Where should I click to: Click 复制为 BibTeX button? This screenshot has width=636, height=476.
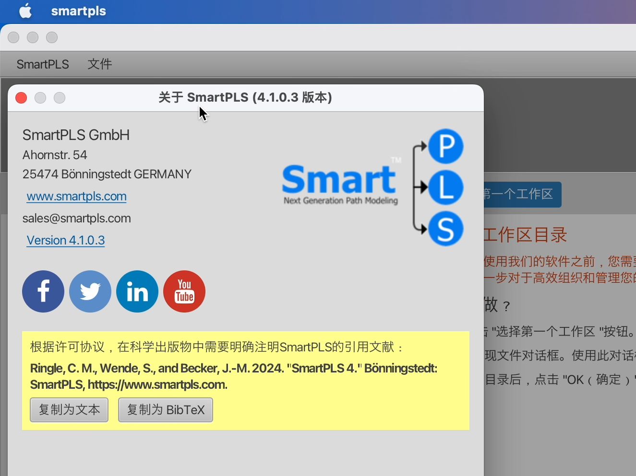coord(166,410)
